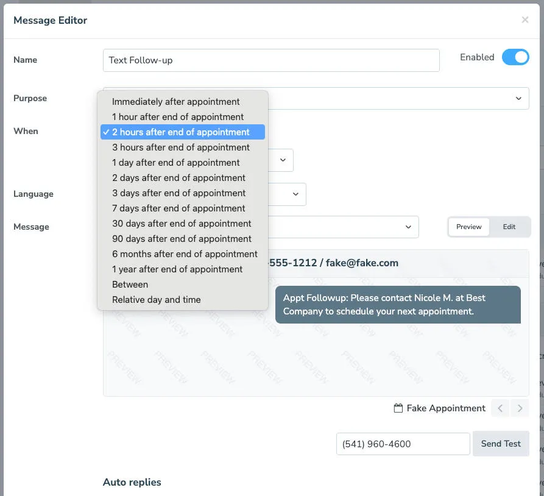544x496 pixels.
Task: Go to next appointment using right arrow
Action: tap(518, 408)
